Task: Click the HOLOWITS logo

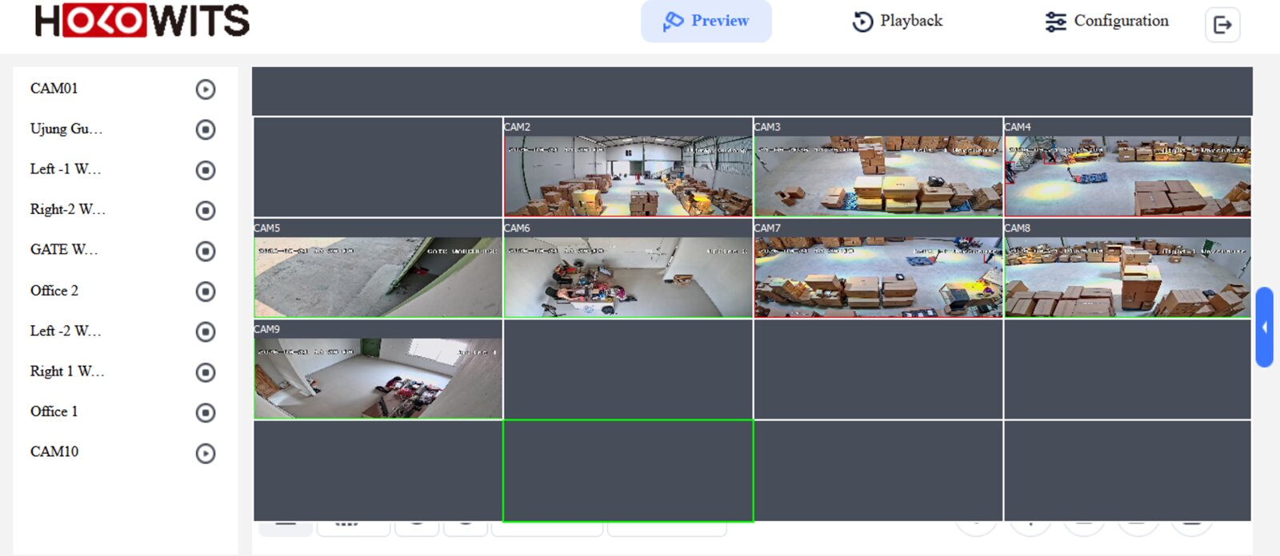Action: coord(142,21)
